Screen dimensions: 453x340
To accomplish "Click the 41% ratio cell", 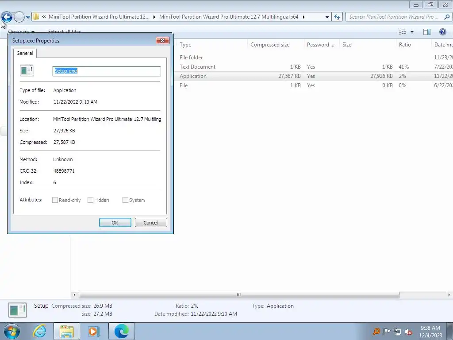I will pyautogui.click(x=404, y=67).
